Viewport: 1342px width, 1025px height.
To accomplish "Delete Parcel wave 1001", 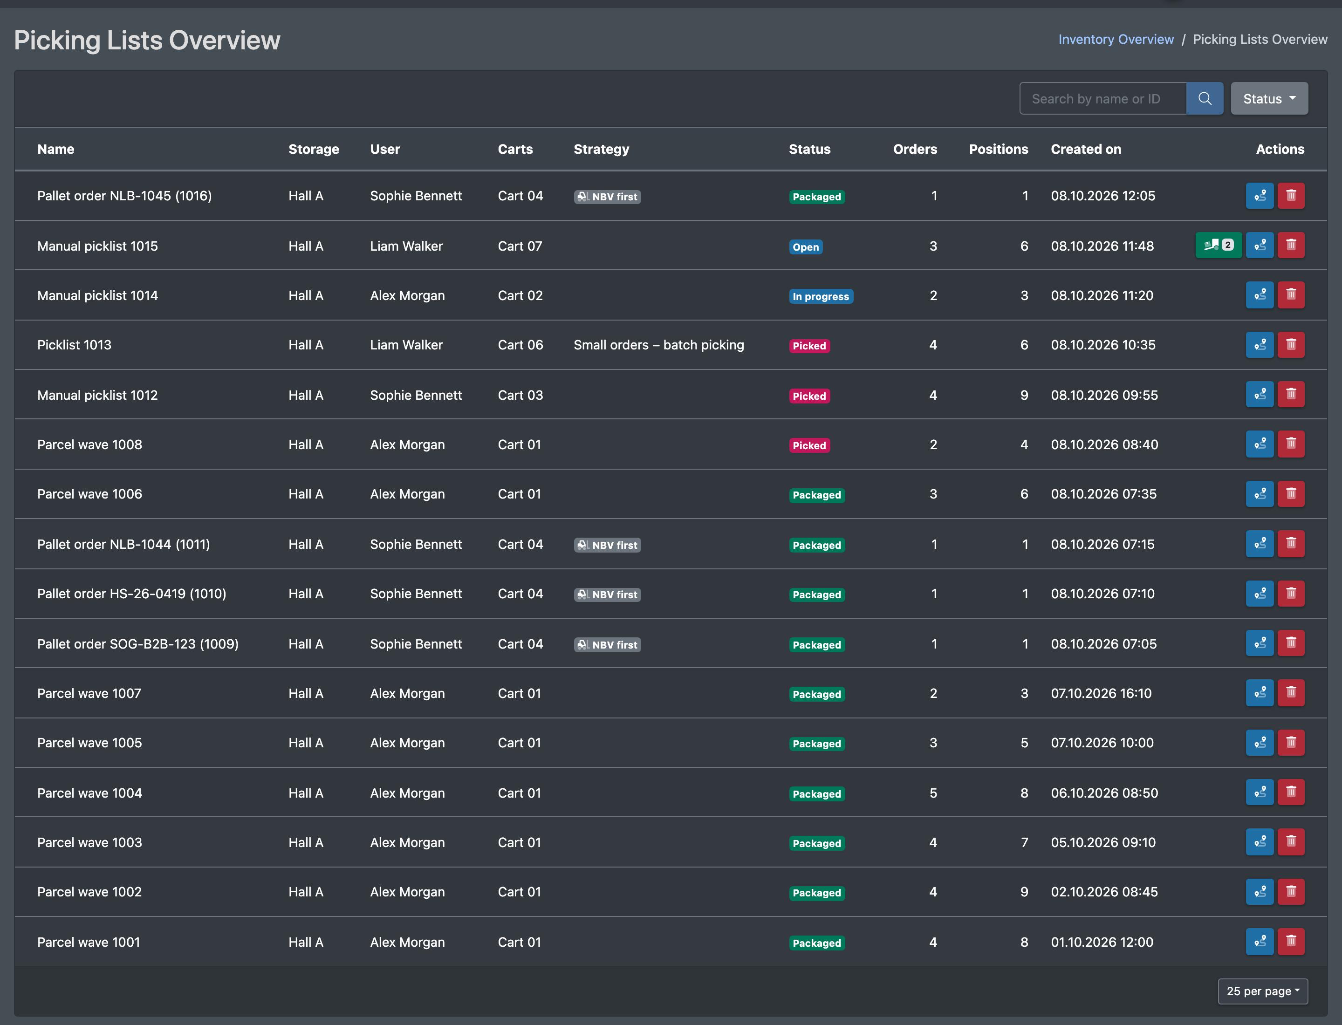I will (x=1291, y=942).
